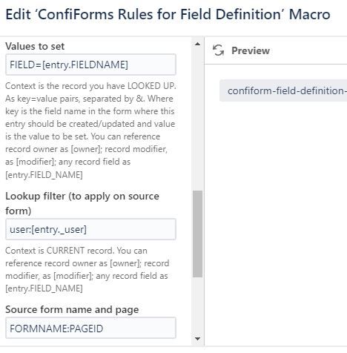Click the scrollbar track above the thumb
Screen dimensions: 347x353
pos(197,119)
